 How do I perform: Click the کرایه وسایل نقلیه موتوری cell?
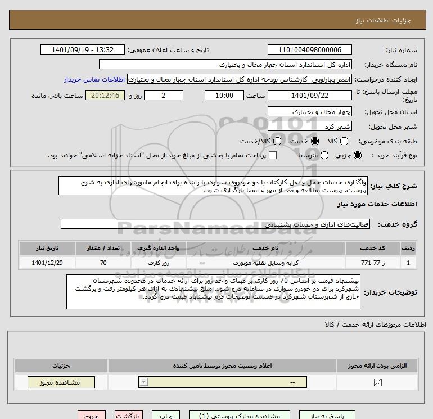pyautogui.click(x=265, y=263)
